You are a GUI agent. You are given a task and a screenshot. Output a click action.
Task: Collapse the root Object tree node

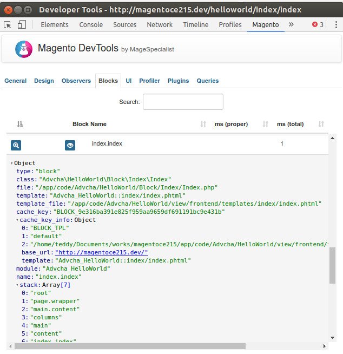pos(12,163)
